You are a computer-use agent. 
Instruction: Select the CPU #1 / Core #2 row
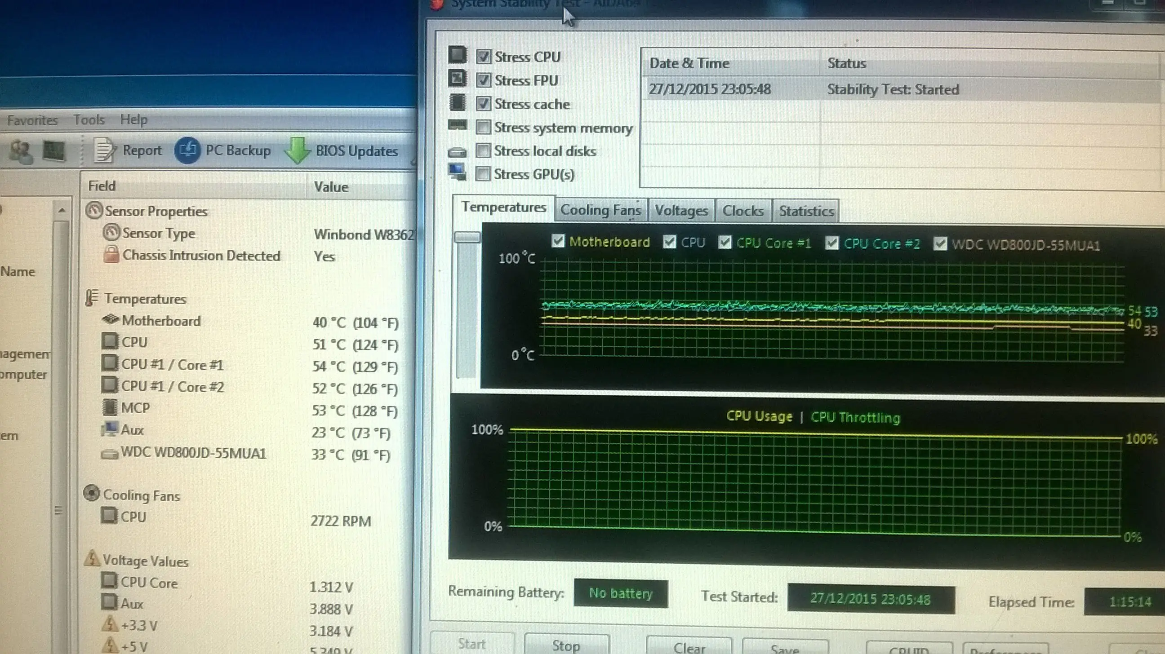(249, 387)
